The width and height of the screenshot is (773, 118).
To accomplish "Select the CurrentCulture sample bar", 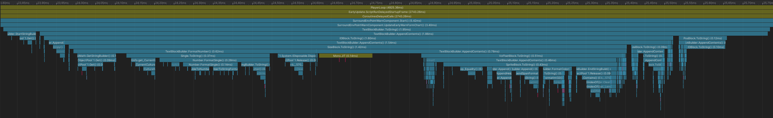I will coord(145,64).
